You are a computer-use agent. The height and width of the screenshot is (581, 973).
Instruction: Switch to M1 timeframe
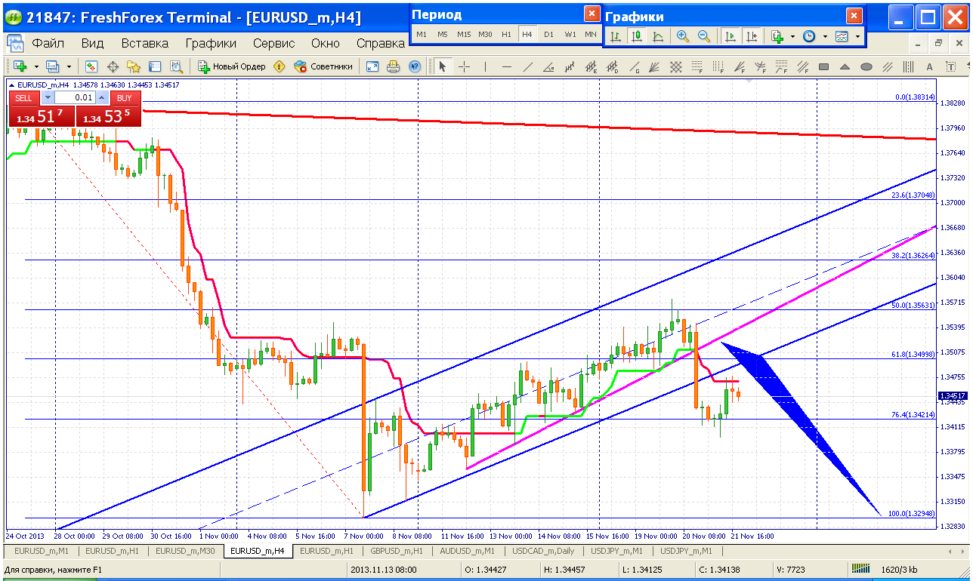[x=422, y=35]
